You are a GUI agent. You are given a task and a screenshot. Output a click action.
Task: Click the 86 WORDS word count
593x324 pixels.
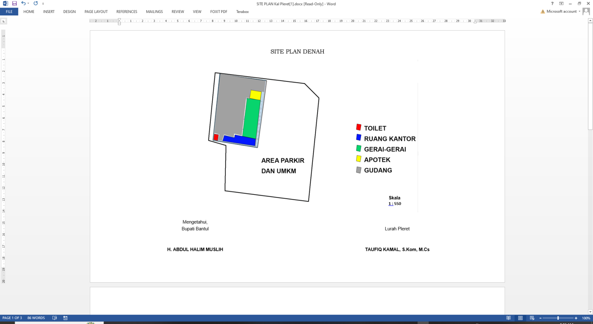click(x=36, y=318)
